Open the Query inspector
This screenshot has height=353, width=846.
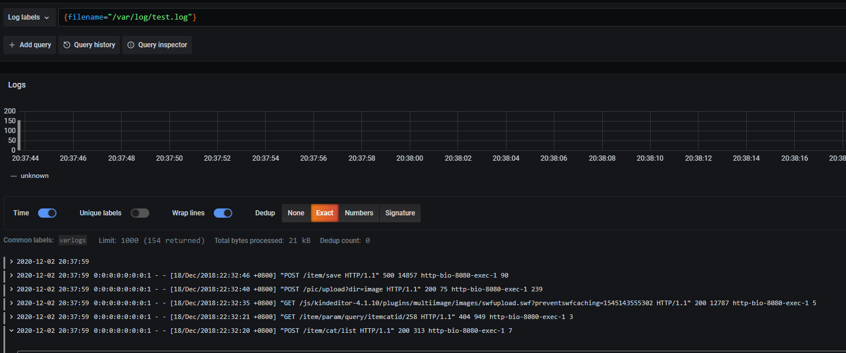pos(157,45)
